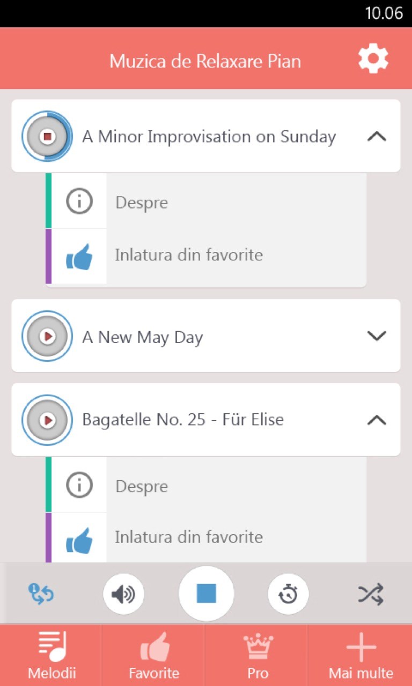Open the Favorite tab
The width and height of the screenshot is (412, 686).
pyautogui.click(x=154, y=655)
